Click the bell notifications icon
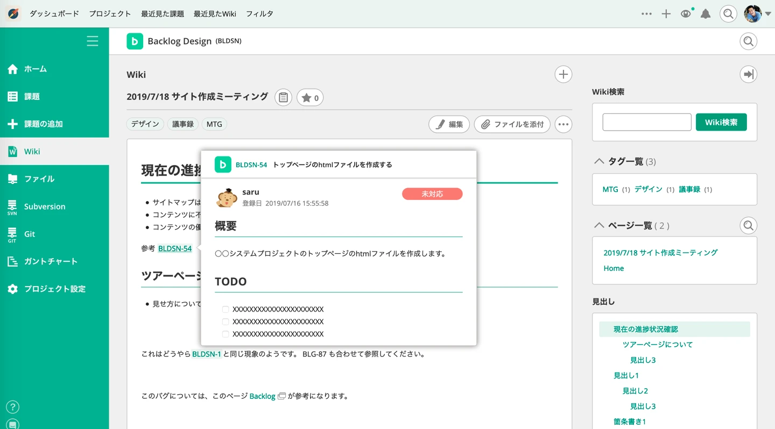775x429 pixels. click(x=706, y=14)
